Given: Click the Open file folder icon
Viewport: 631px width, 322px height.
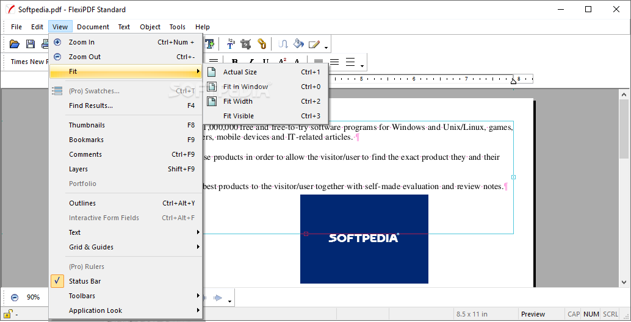Looking at the screenshot, I should [15, 44].
